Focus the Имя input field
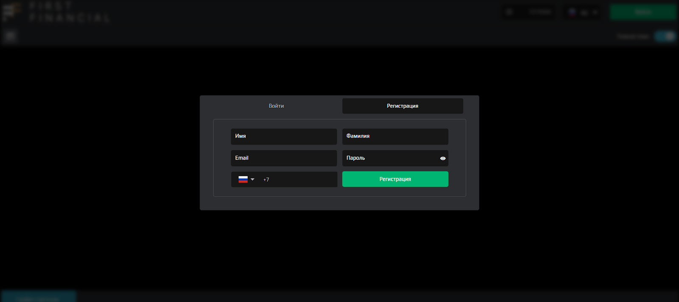 tap(284, 137)
